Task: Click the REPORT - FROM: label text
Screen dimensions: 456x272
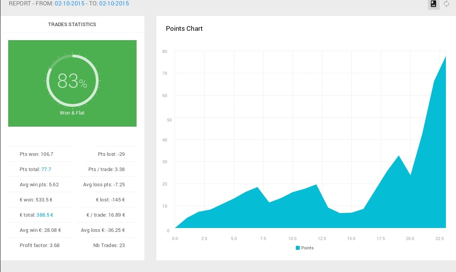Action: [x=31, y=4]
